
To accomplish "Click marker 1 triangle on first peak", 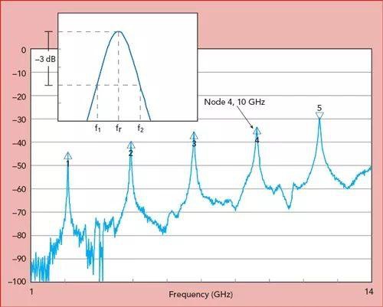I will [67, 155].
